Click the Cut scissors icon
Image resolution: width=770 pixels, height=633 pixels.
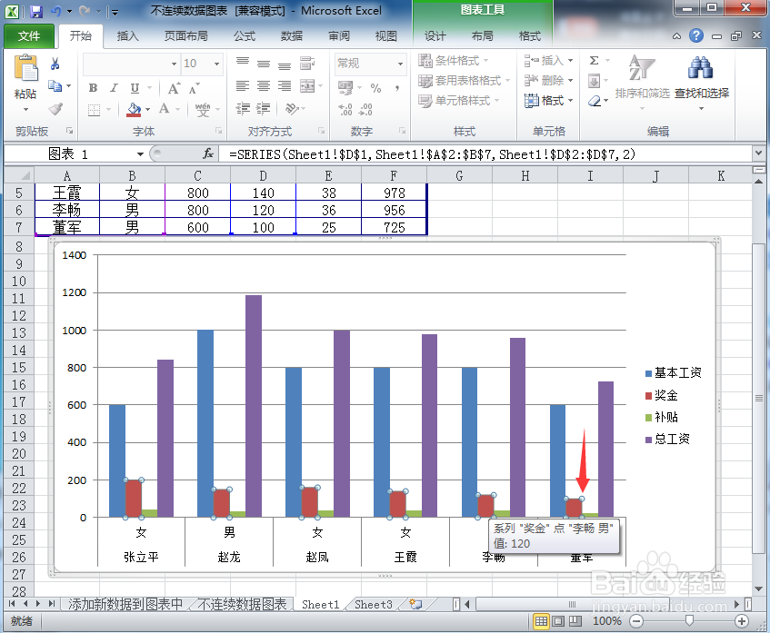click(x=55, y=64)
